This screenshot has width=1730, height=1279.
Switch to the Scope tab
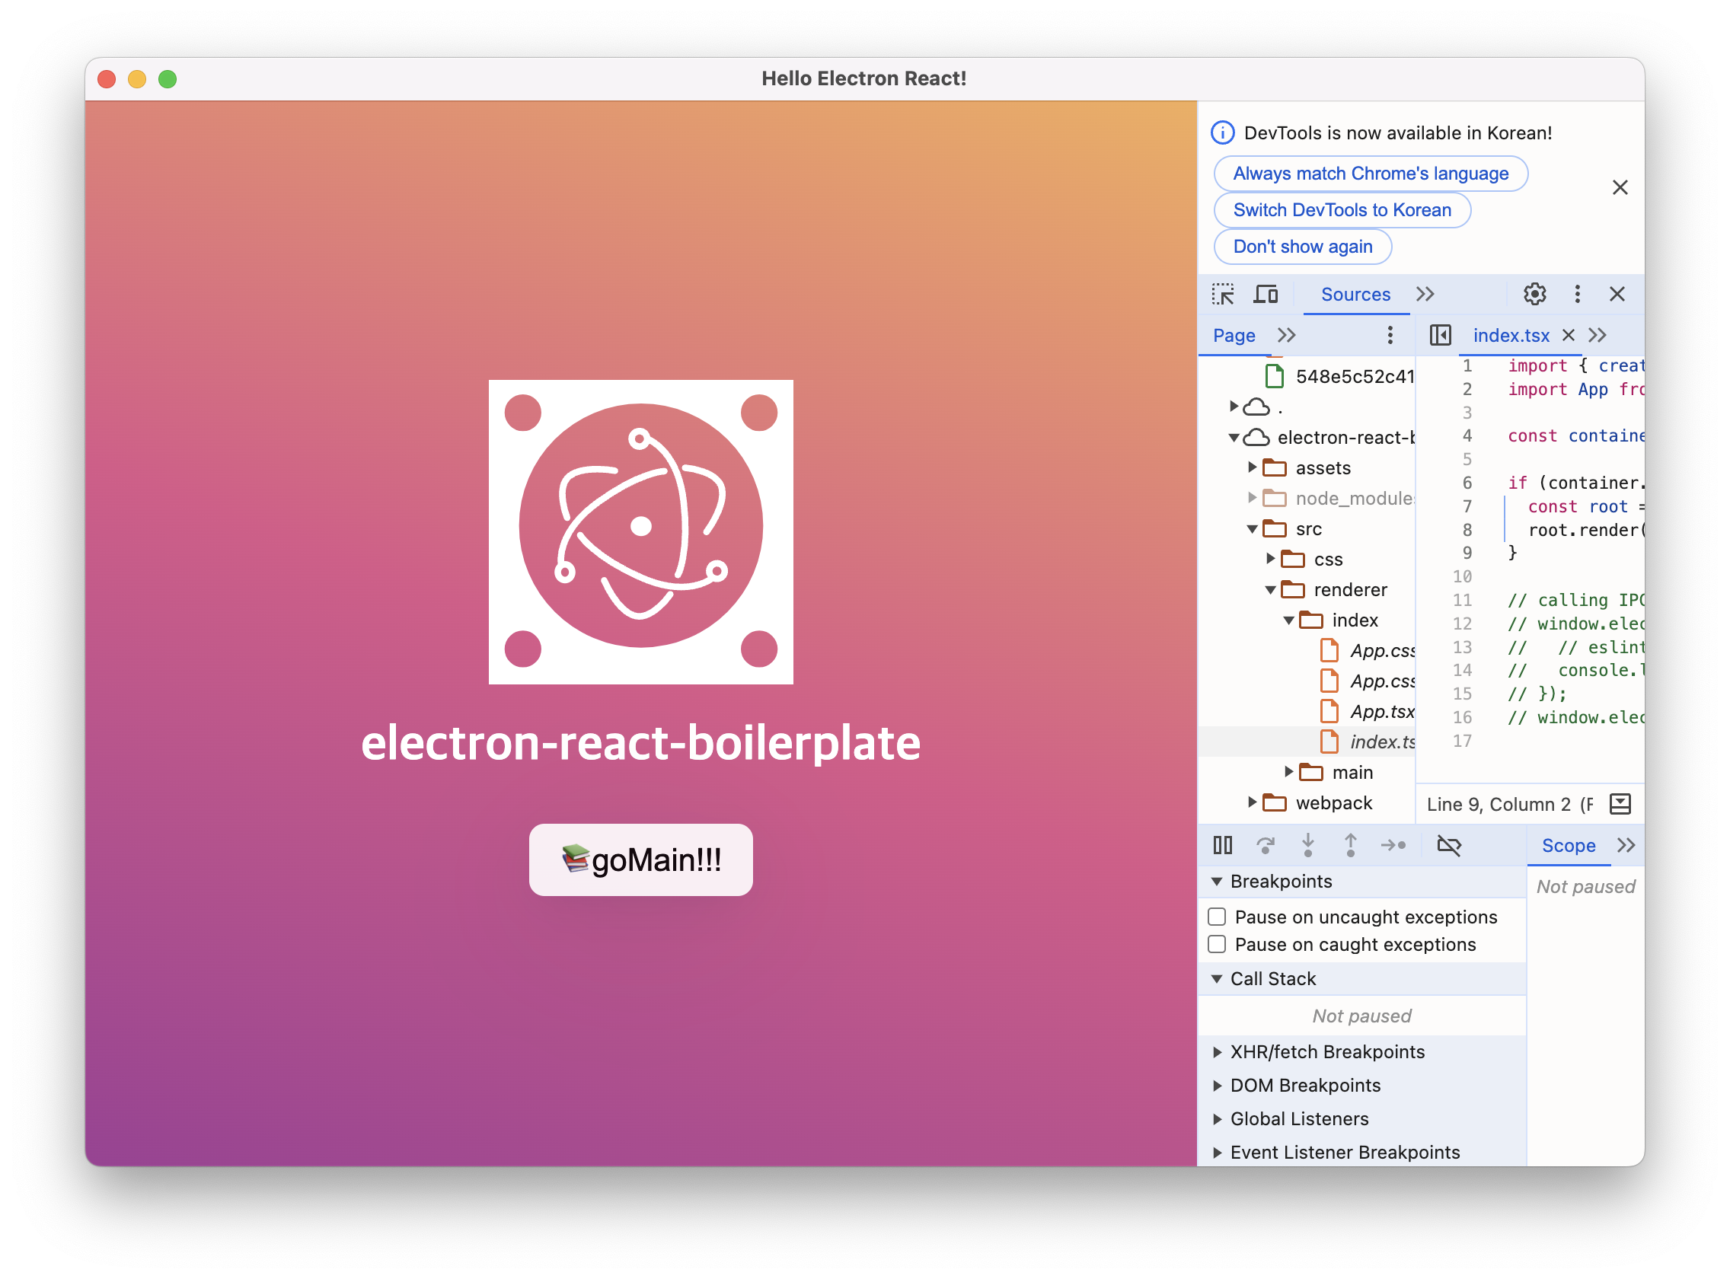point(1568,846)
